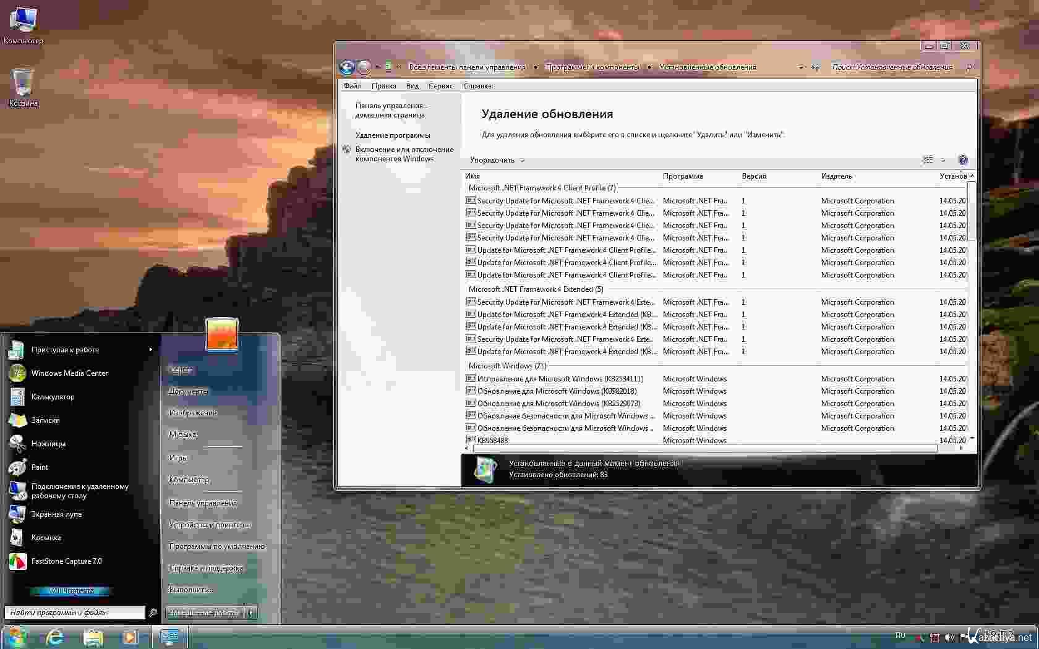1039x649 pixels.
Task: Click Все элементы панели управления breadcrumb
Action: coord(467,67)
